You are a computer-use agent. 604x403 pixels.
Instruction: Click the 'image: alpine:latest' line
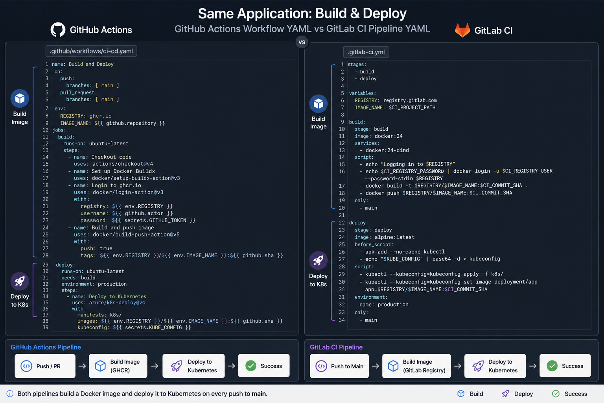pos(385,237)
